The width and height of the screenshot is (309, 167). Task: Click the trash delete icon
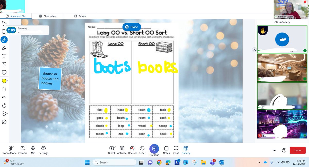[4, 89]
